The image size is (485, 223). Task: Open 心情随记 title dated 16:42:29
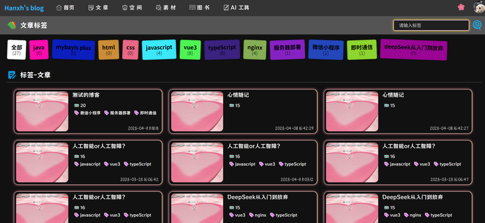238,95
